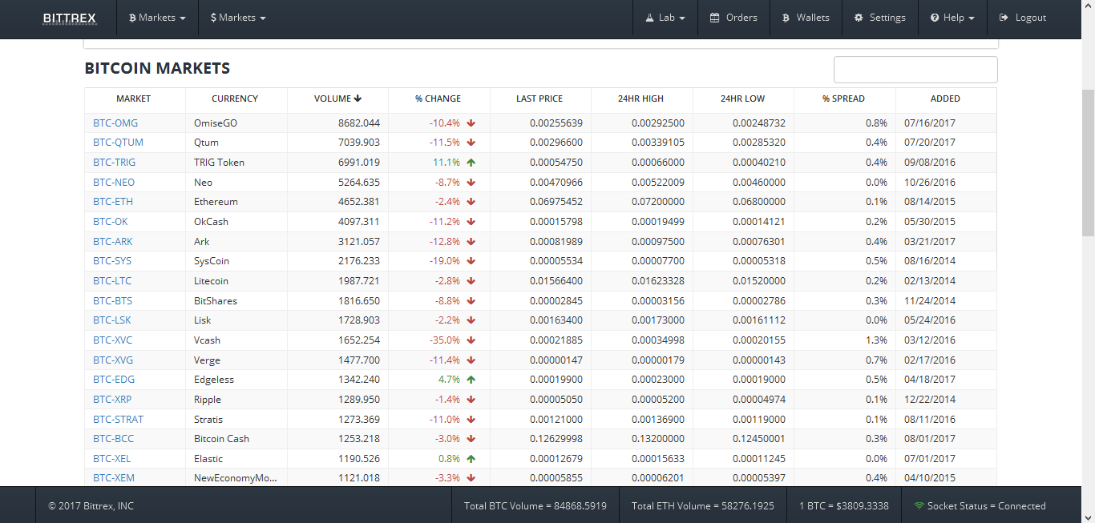Open the BTC-BCC market link
1095x523 pixels.
pos(113,439)
